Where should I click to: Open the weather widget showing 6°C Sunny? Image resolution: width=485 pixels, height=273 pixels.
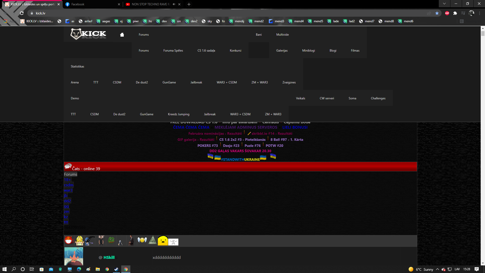421,269
